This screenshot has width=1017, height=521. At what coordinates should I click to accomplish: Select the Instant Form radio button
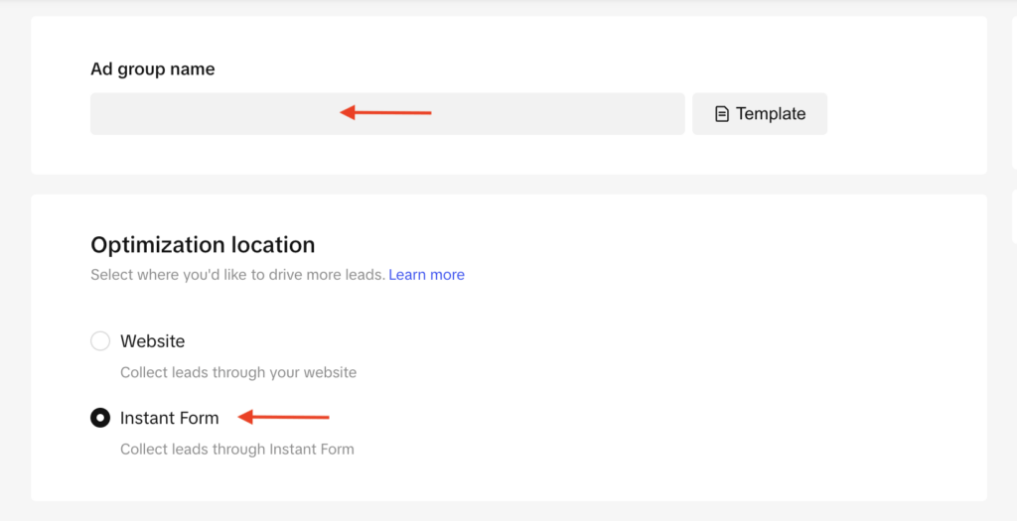point(100,418)
